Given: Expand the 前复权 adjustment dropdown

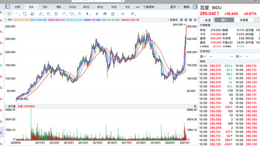Looking at the screenshot, I should (172, 20).
